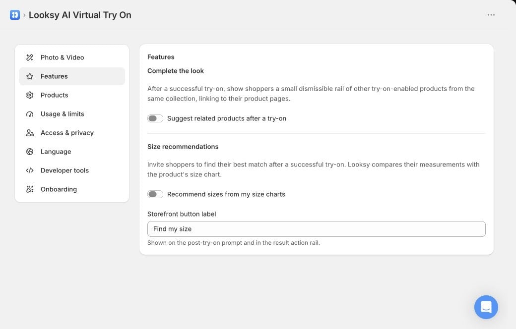Screen dimensions: 516x329
Task: Open the three-dot more options menu
Action: [491, 15]
